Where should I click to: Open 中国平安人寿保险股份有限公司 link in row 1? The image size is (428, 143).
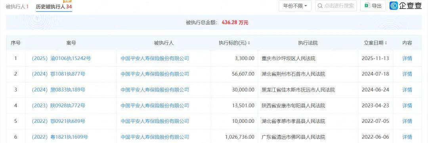155,58
